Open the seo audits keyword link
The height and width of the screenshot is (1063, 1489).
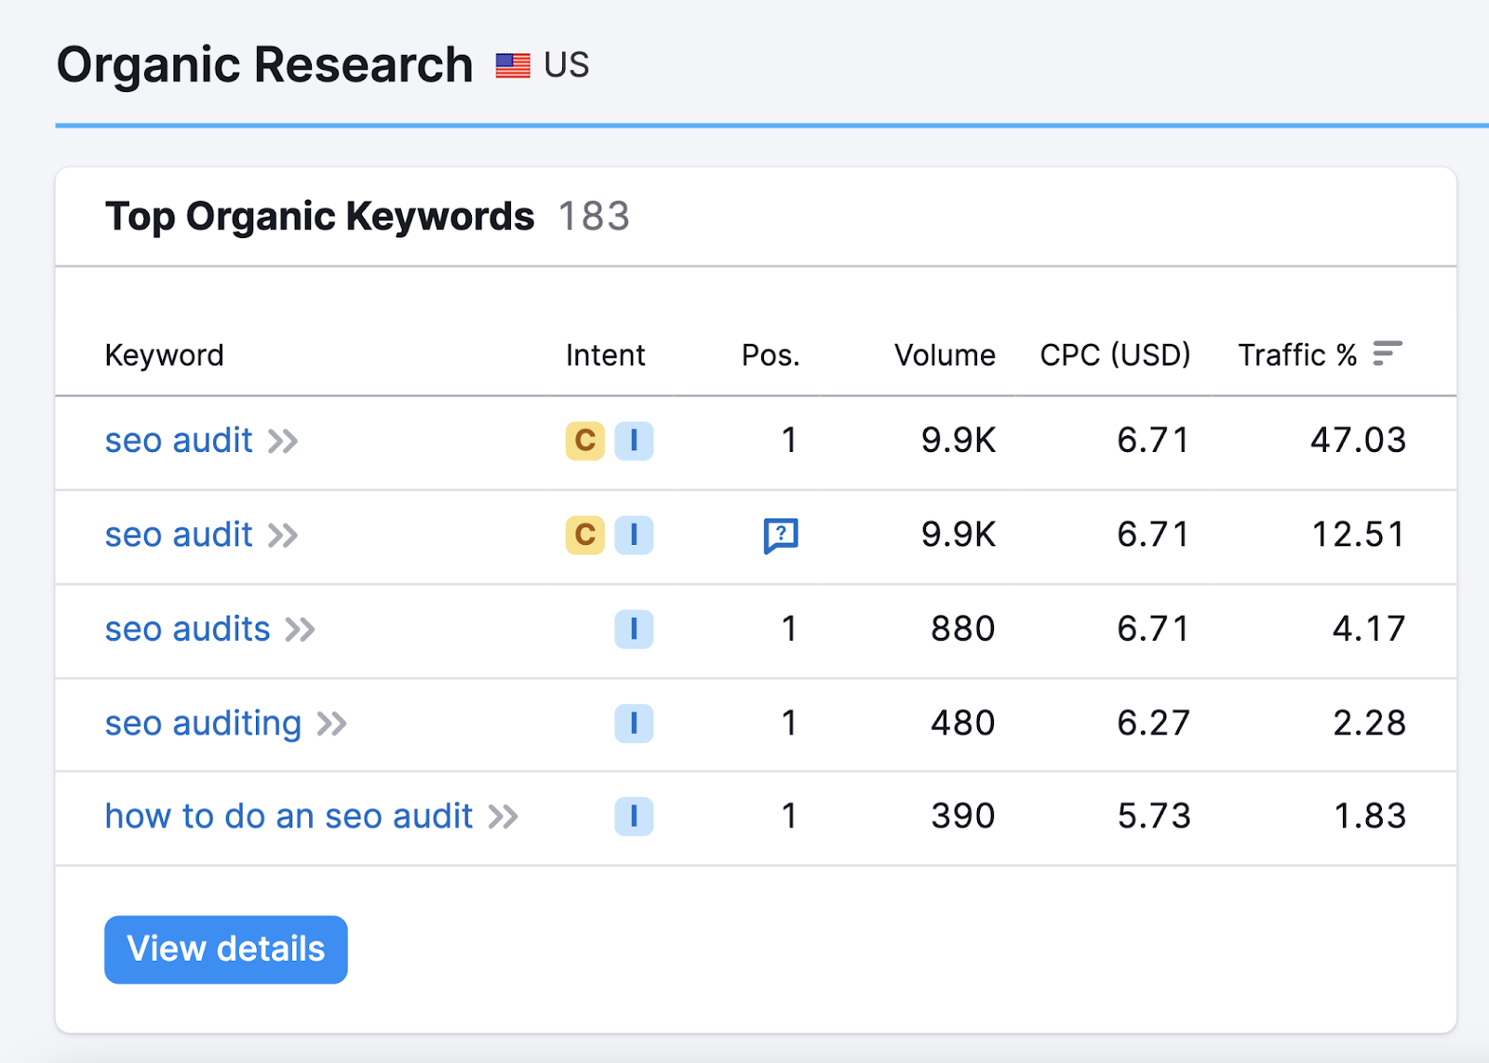(186, 629)
